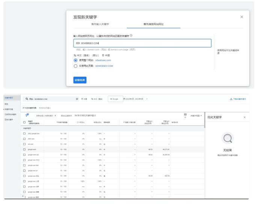Click the 中国 location filter in results bar
The height and width of the screenshot is (204, 255).
click(84, 99)
